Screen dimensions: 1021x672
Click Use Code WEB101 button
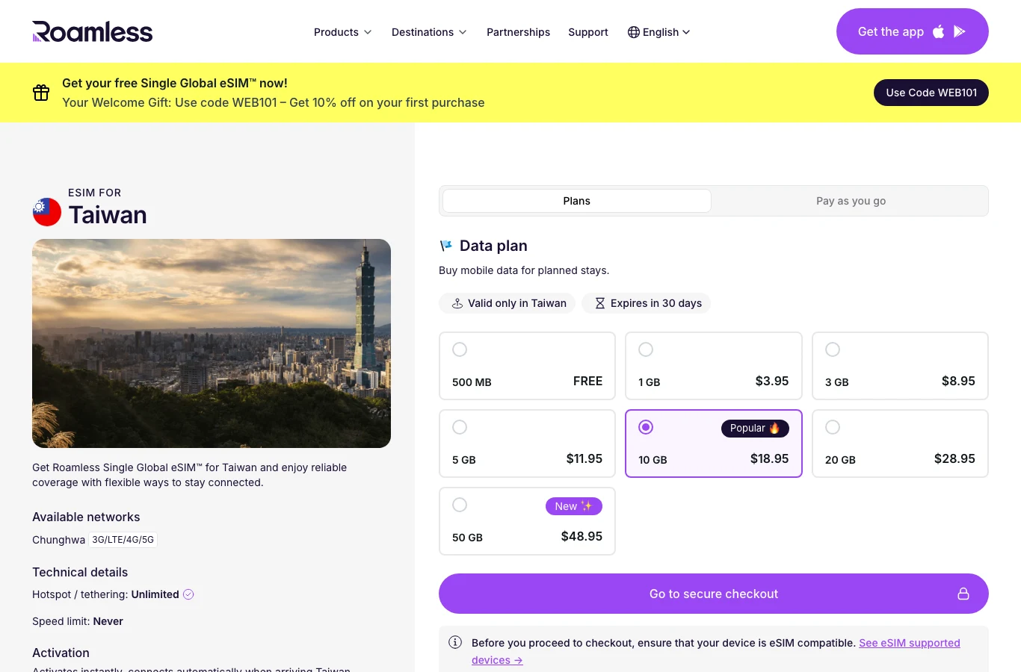[x=931, y=93]
